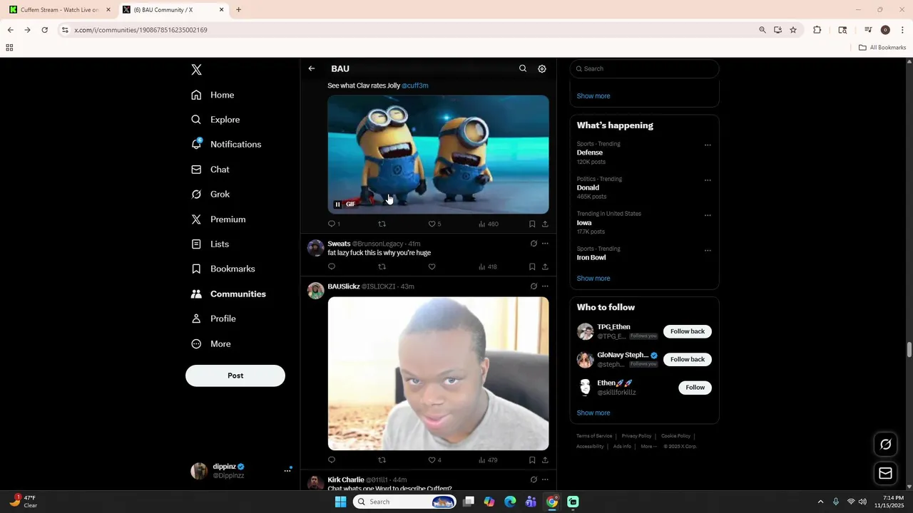Screen dimensions: 913x513
Task: Share the BAUSlickz post
Action: 545,460
